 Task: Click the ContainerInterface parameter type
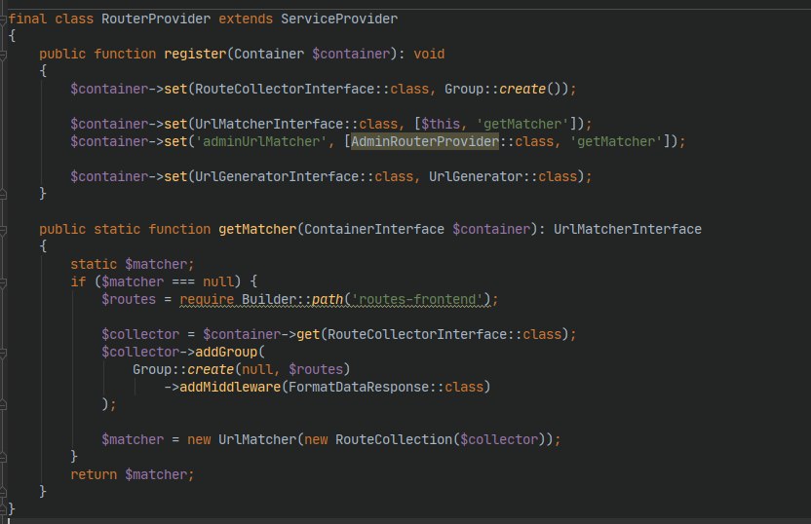[x=374, y=230]
